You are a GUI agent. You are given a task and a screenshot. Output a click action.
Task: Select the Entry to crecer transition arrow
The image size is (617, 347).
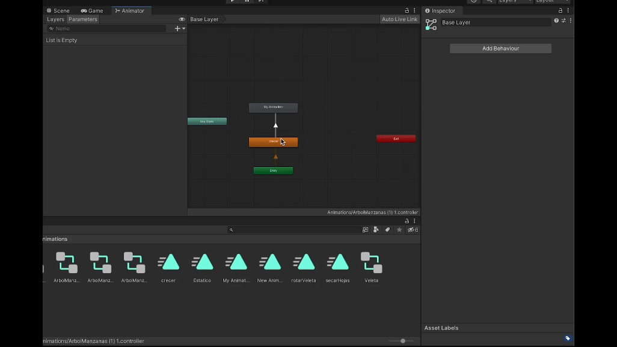point(275,157)
